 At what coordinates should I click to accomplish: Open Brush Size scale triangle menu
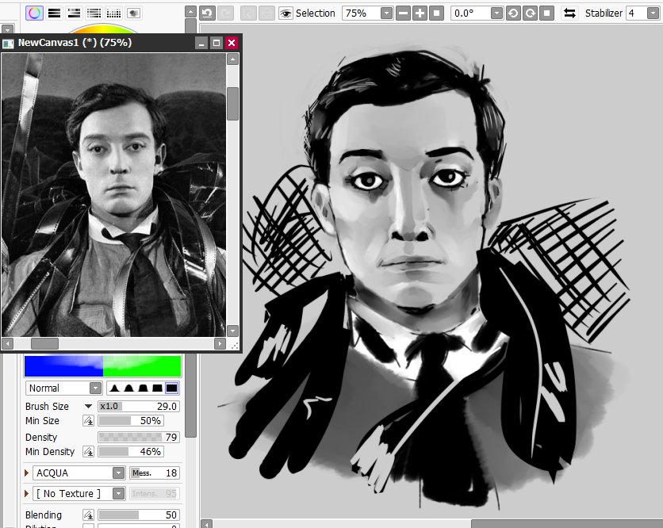click(x=88, y=406)
